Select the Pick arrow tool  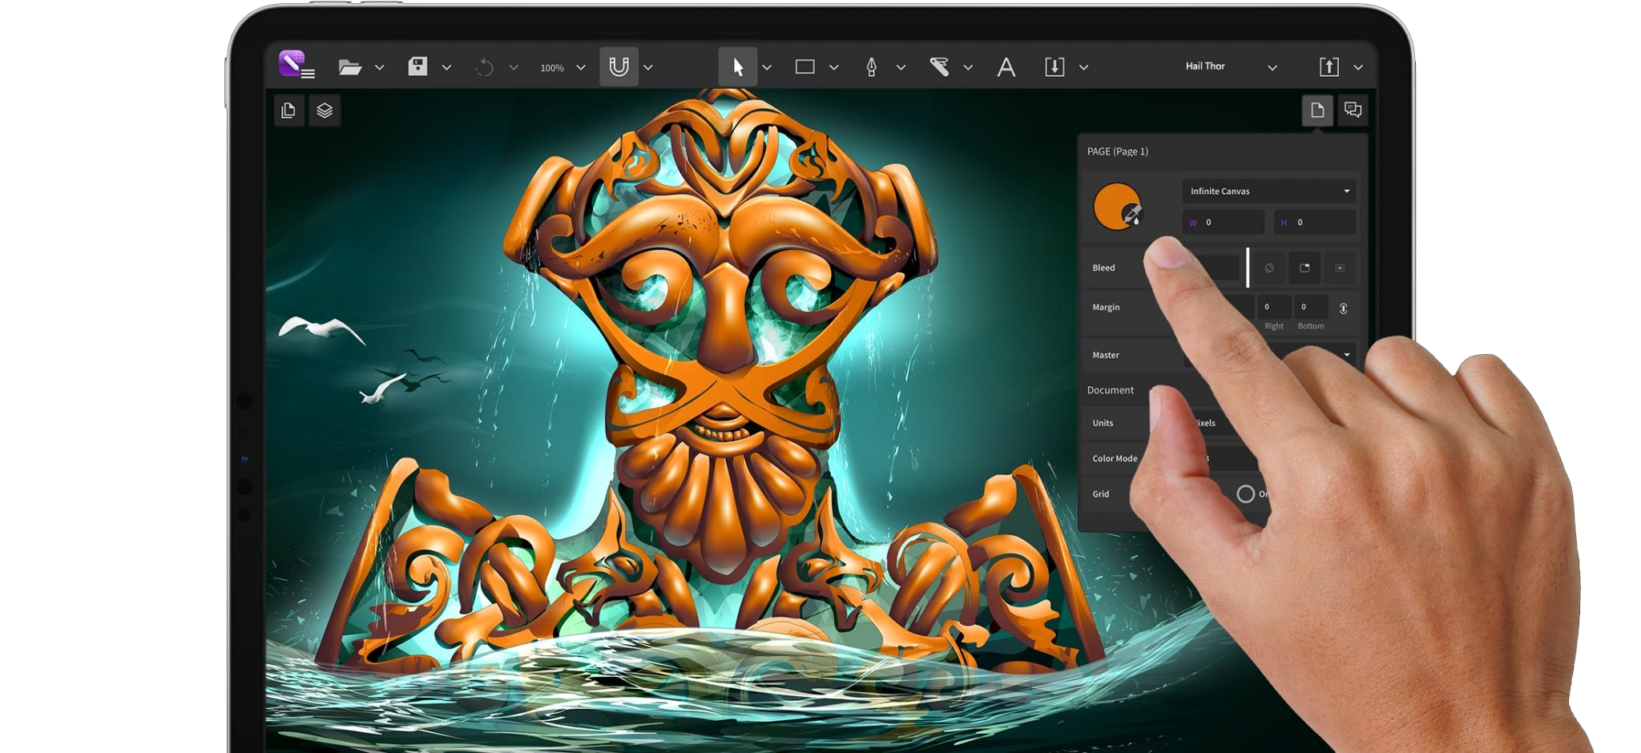tap(737, 67)
